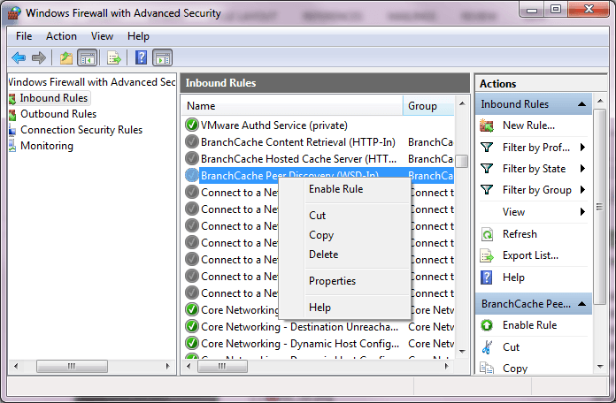Click the rules list vertical scrollbar up arrow
This screenshot has width=616, height=403.
click(x=462, y=103)
